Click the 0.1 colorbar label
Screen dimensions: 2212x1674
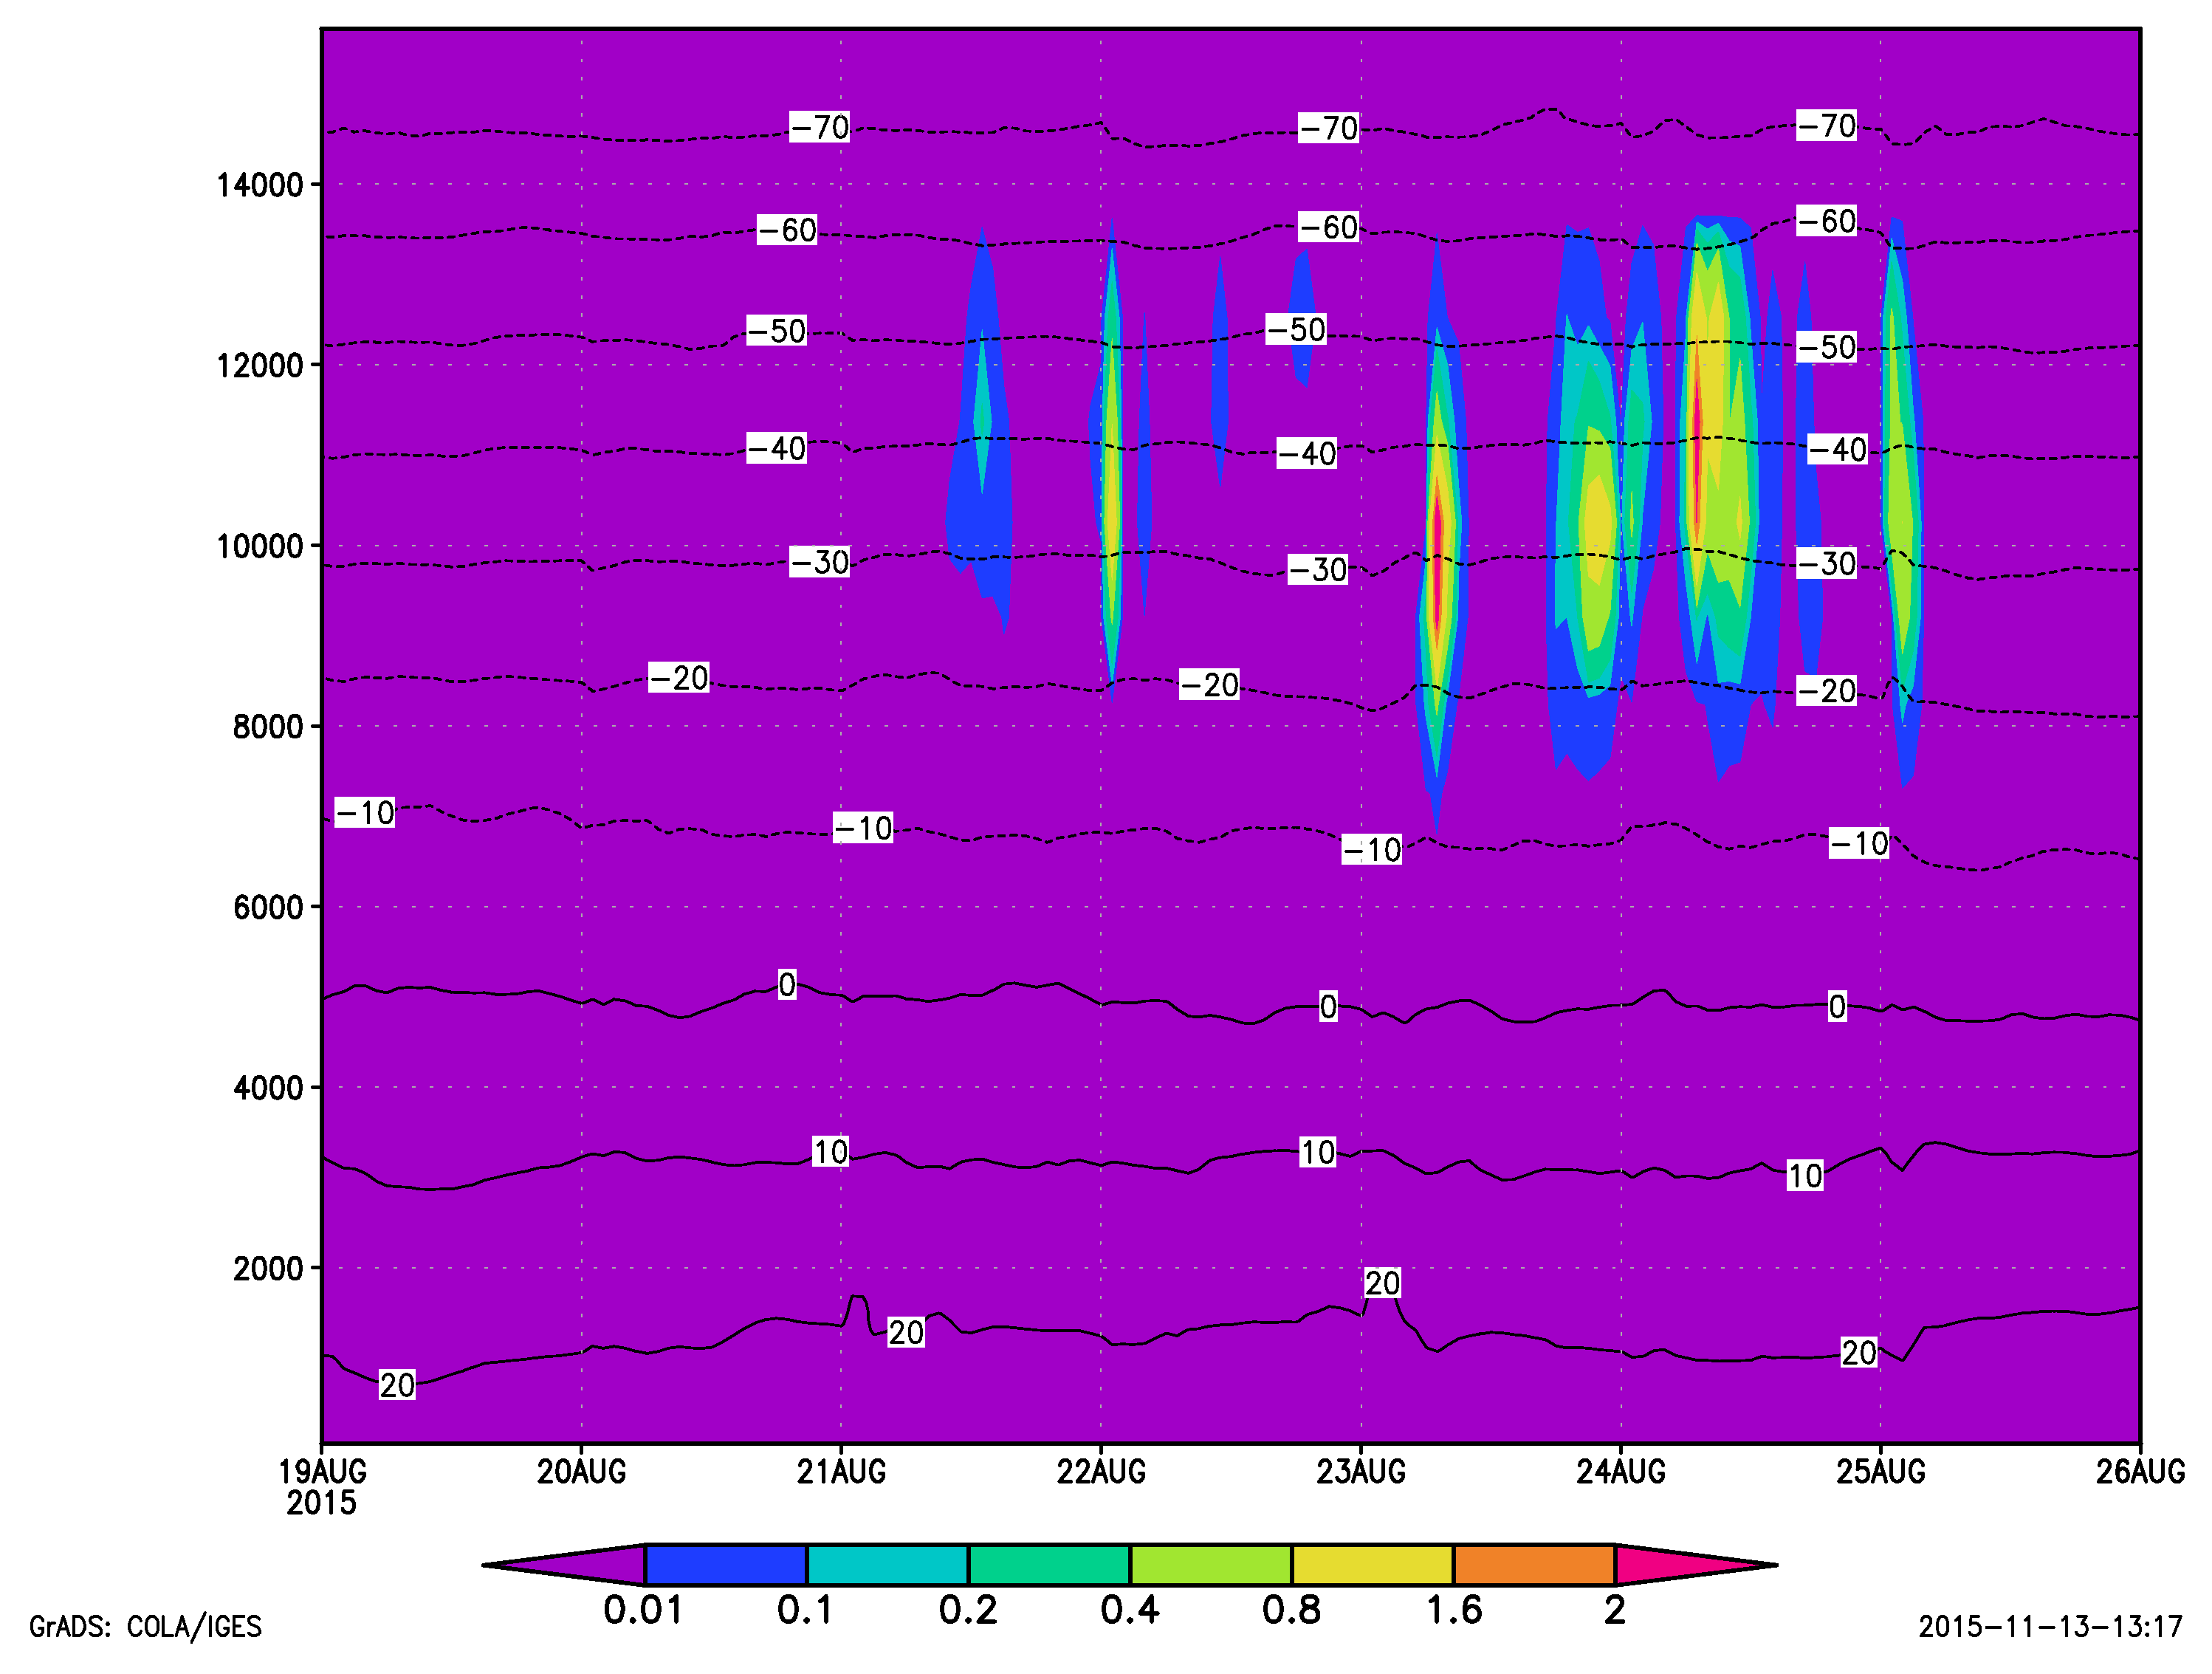tap(805, 1611)
